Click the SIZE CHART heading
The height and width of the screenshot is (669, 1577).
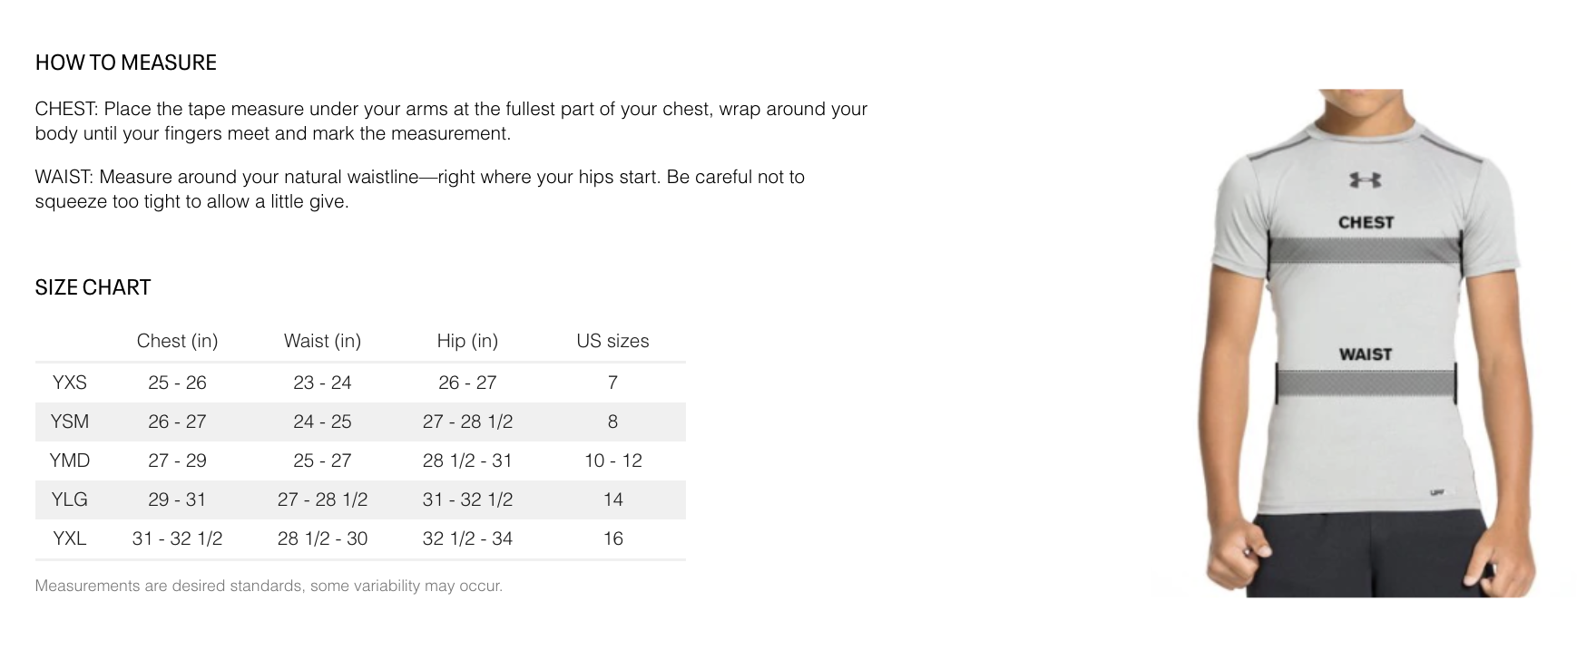pos(93,287)
